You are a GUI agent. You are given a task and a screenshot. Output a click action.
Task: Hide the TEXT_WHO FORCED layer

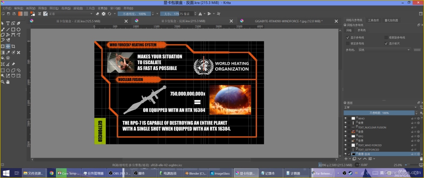pyautogui.click(x=345, y=145)
